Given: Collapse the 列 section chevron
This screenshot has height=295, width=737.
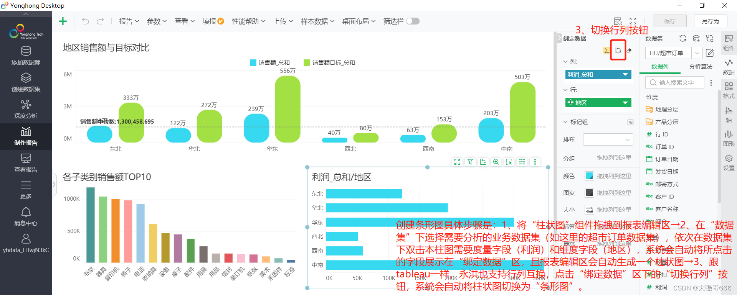Looking at the screenshot, I should click(x=565, y=61).
